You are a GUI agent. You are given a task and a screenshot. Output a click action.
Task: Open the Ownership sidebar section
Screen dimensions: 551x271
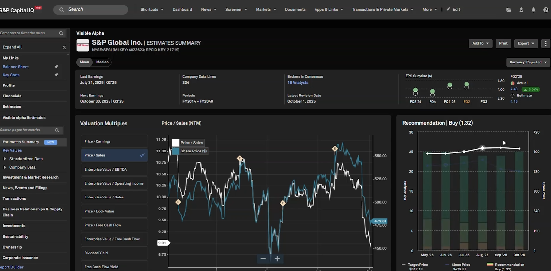[12, 247]
